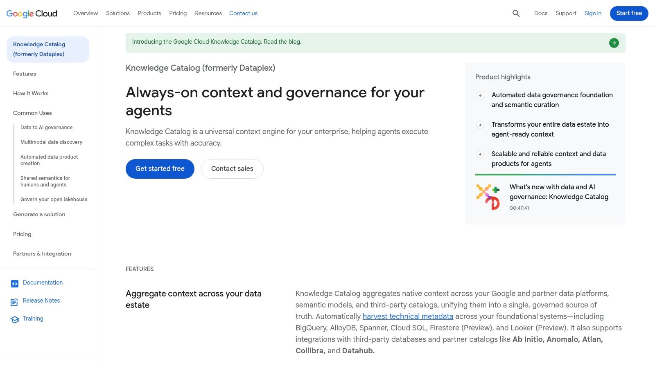Select Shared semantics for humans and agents
This screenshot has width=655, height=368.
tap(45, 182)
